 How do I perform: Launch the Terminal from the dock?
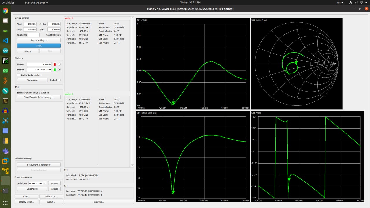point(5,191)
